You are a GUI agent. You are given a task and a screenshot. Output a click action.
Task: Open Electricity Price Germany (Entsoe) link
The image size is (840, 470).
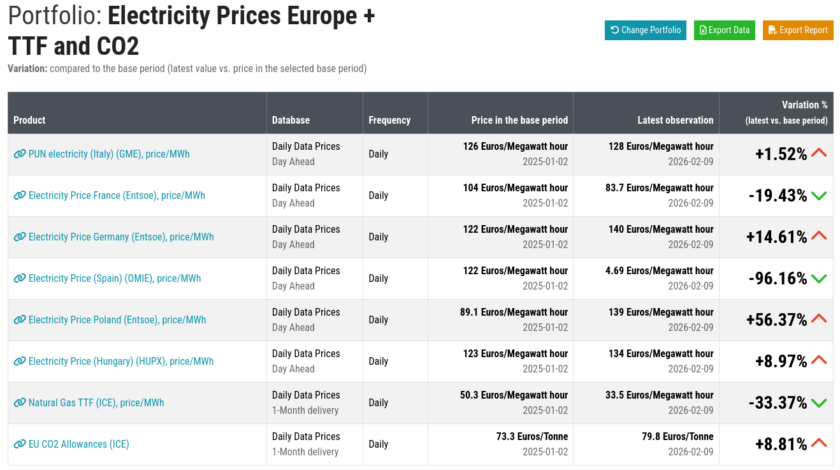[121, 237]
